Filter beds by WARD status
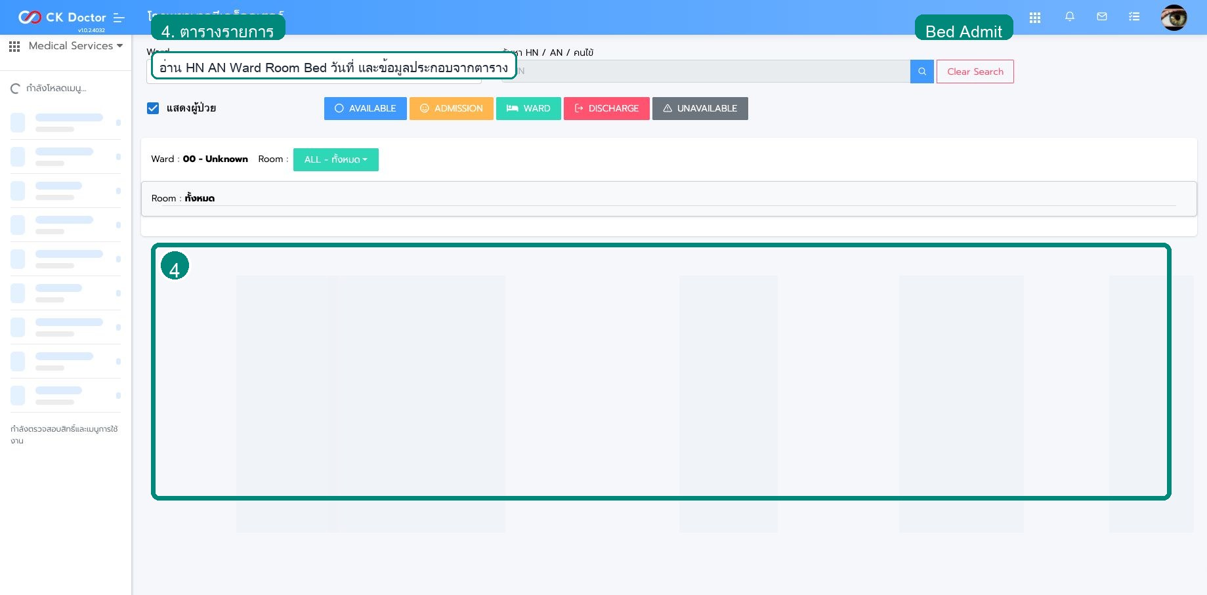Viewport: 1207px width, 595px height. click(528, 108)
